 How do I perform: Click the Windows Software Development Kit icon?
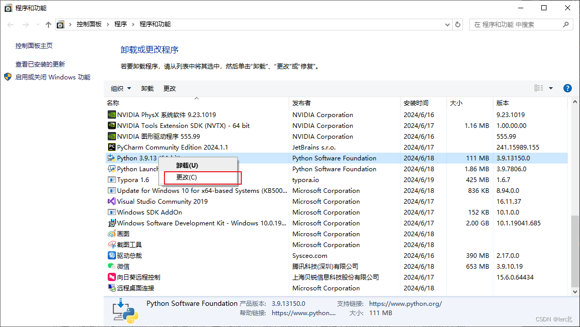112,223
